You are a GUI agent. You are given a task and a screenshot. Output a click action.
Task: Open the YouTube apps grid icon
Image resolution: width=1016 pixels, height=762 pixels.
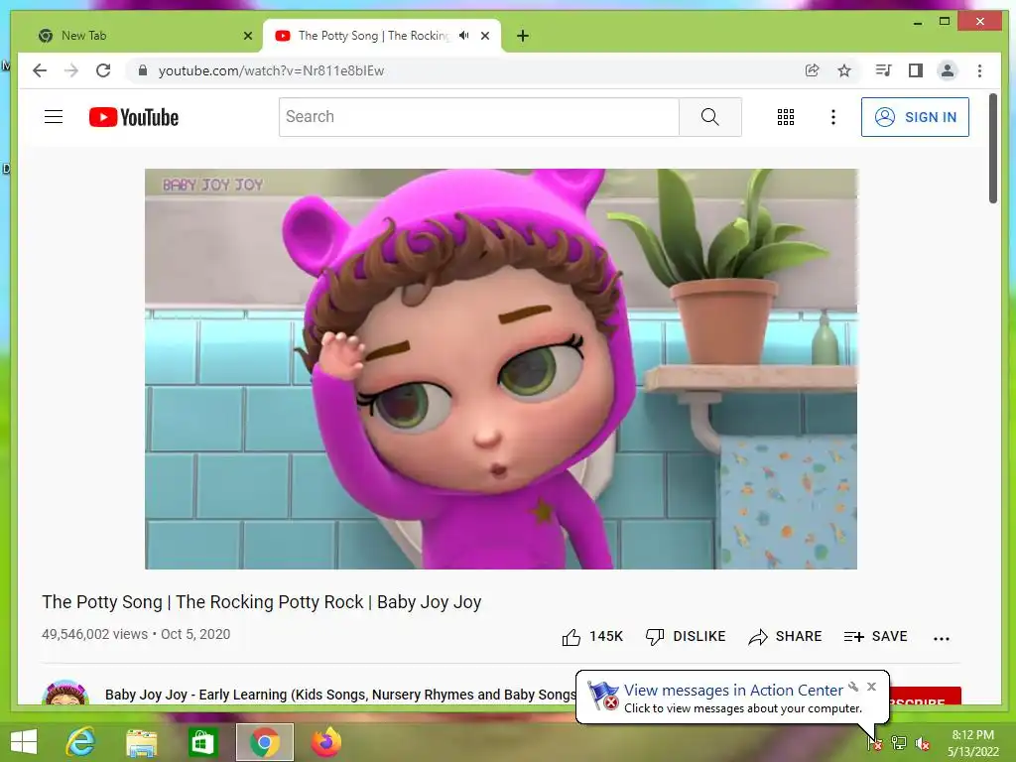[786, 117]
